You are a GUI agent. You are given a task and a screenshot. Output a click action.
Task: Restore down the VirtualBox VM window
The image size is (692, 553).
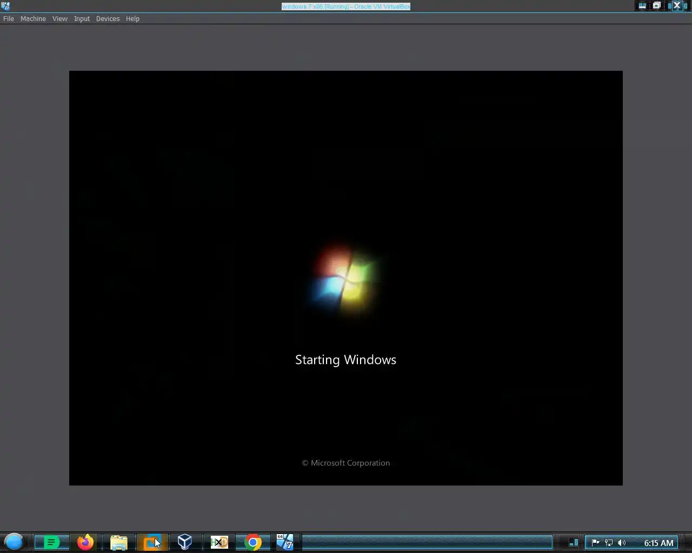point(657,6)
